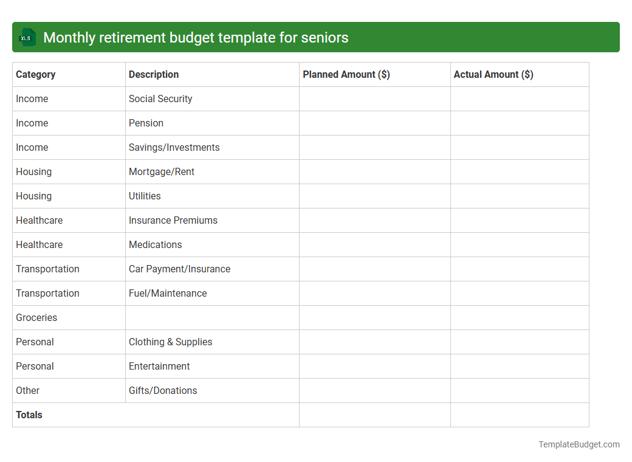The height and width of the screenshot is (462, 632).
Task: Select the Clothing & Supplies cell
Action: pyautogui.click(x=170, y=342)
